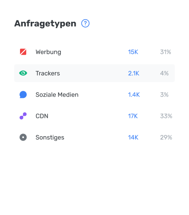Open the 17K CDN request count

tap(133, 116)
